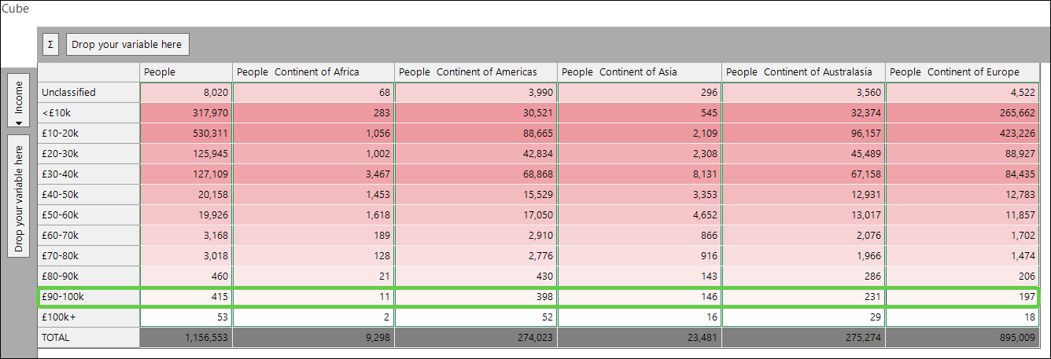The image size is (1051, 359).
Task: Click the vertical Drop your variable here box
Action: click(x=20, y=196)
